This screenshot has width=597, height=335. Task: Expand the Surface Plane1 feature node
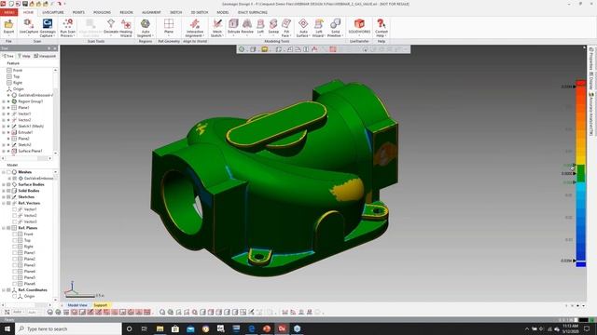(4, 151)
